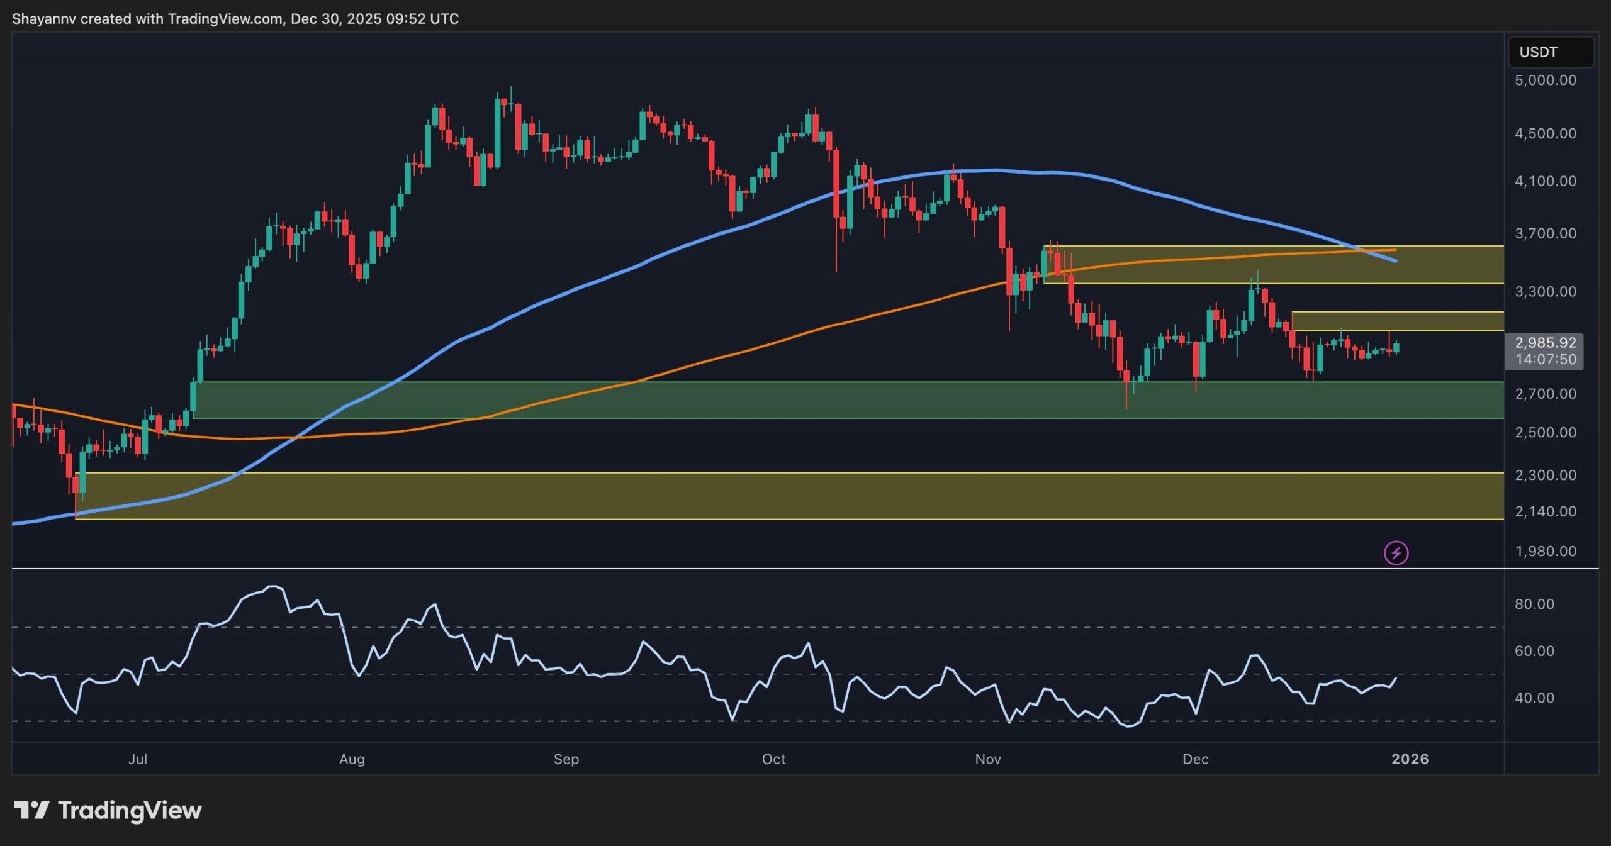
Task: Select the Oct label on the time axis
Action: [774, 759]
